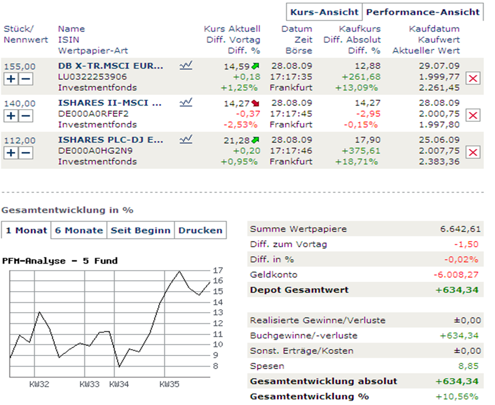
Task: Remove the ISHARES II-MSCI position
Action: (473, 115)
